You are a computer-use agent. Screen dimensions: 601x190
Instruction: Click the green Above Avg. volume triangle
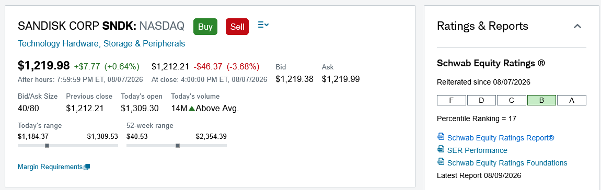192,109
